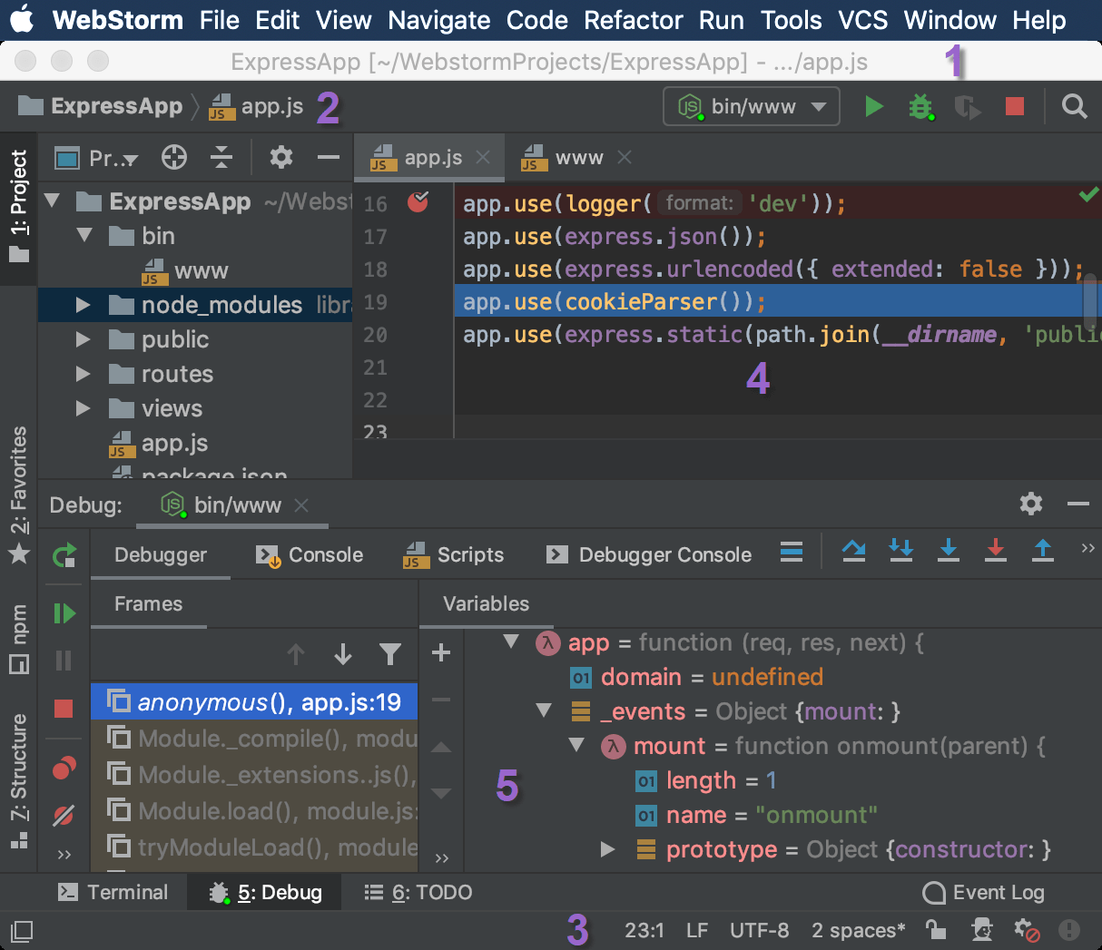Click LF line separator in status bar
The image size is (1102, 950).
(697, 930)
